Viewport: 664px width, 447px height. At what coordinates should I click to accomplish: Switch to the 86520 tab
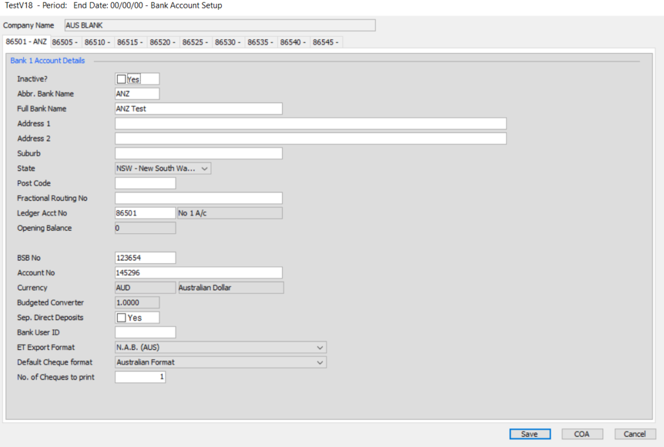[163, 41]
